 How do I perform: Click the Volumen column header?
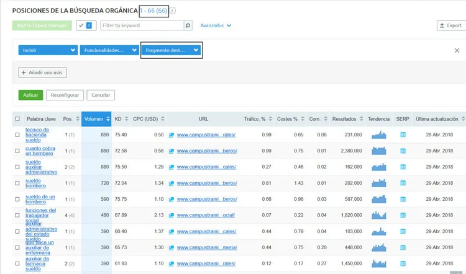point(96,119)
